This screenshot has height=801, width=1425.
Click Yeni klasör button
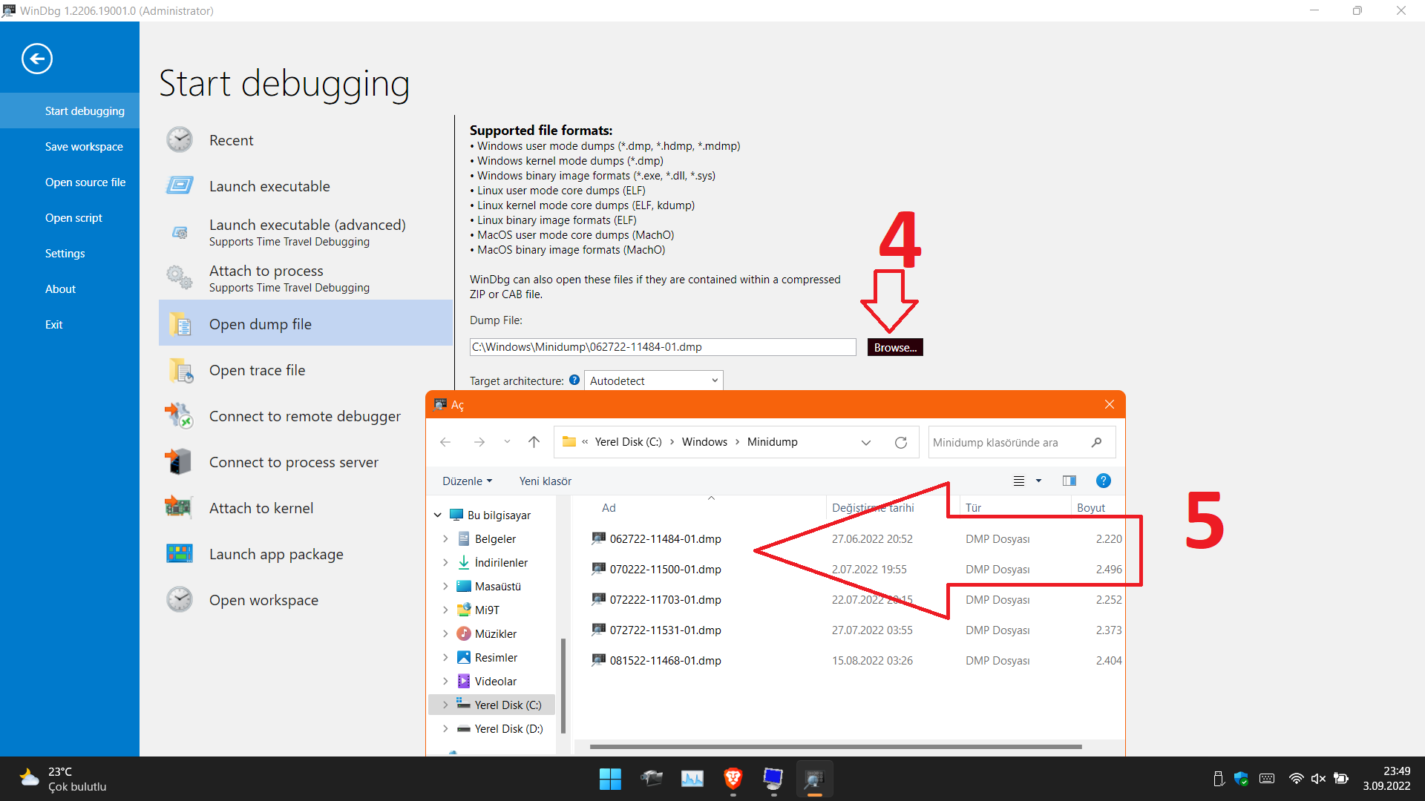(546, 481)
